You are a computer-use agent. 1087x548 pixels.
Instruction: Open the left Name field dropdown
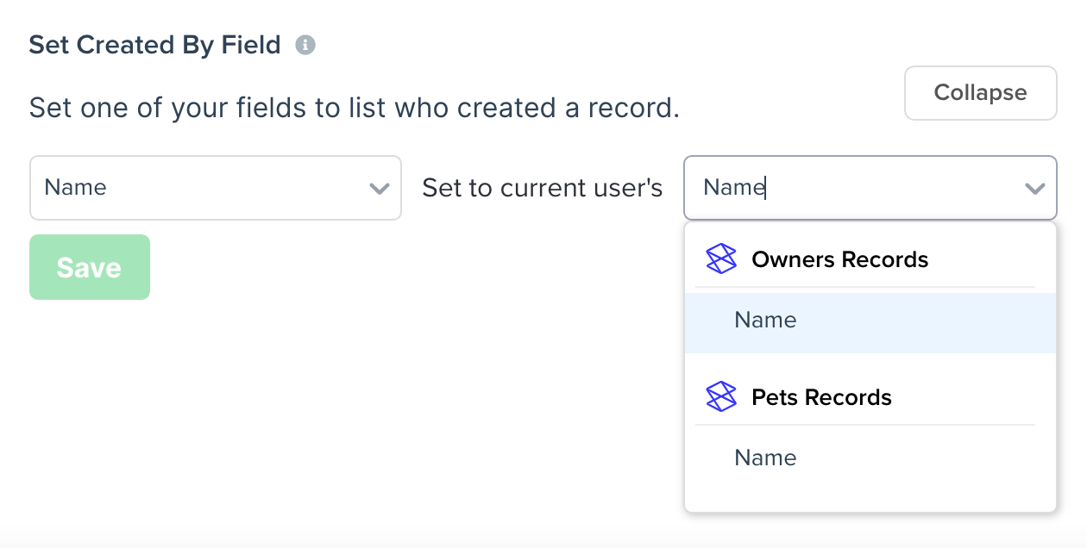(216, 188)
